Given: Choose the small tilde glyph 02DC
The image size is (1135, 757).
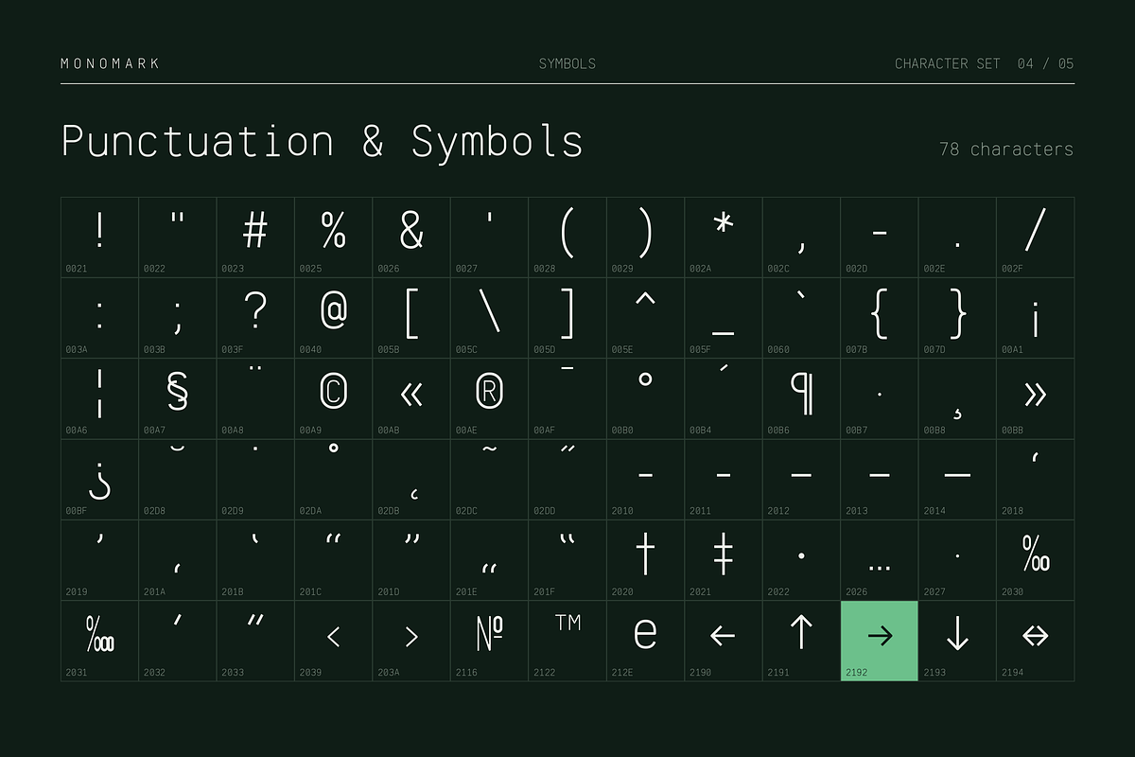Looking at the screenshot, I should (489, 479).
